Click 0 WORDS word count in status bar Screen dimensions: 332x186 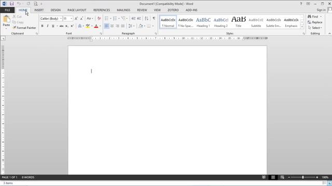click(x=28, y=177)
